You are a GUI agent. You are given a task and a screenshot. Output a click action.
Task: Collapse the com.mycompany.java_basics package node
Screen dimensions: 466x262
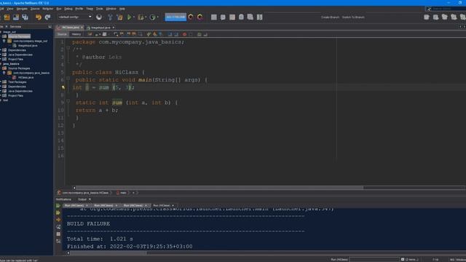click(x=4, y=73)
